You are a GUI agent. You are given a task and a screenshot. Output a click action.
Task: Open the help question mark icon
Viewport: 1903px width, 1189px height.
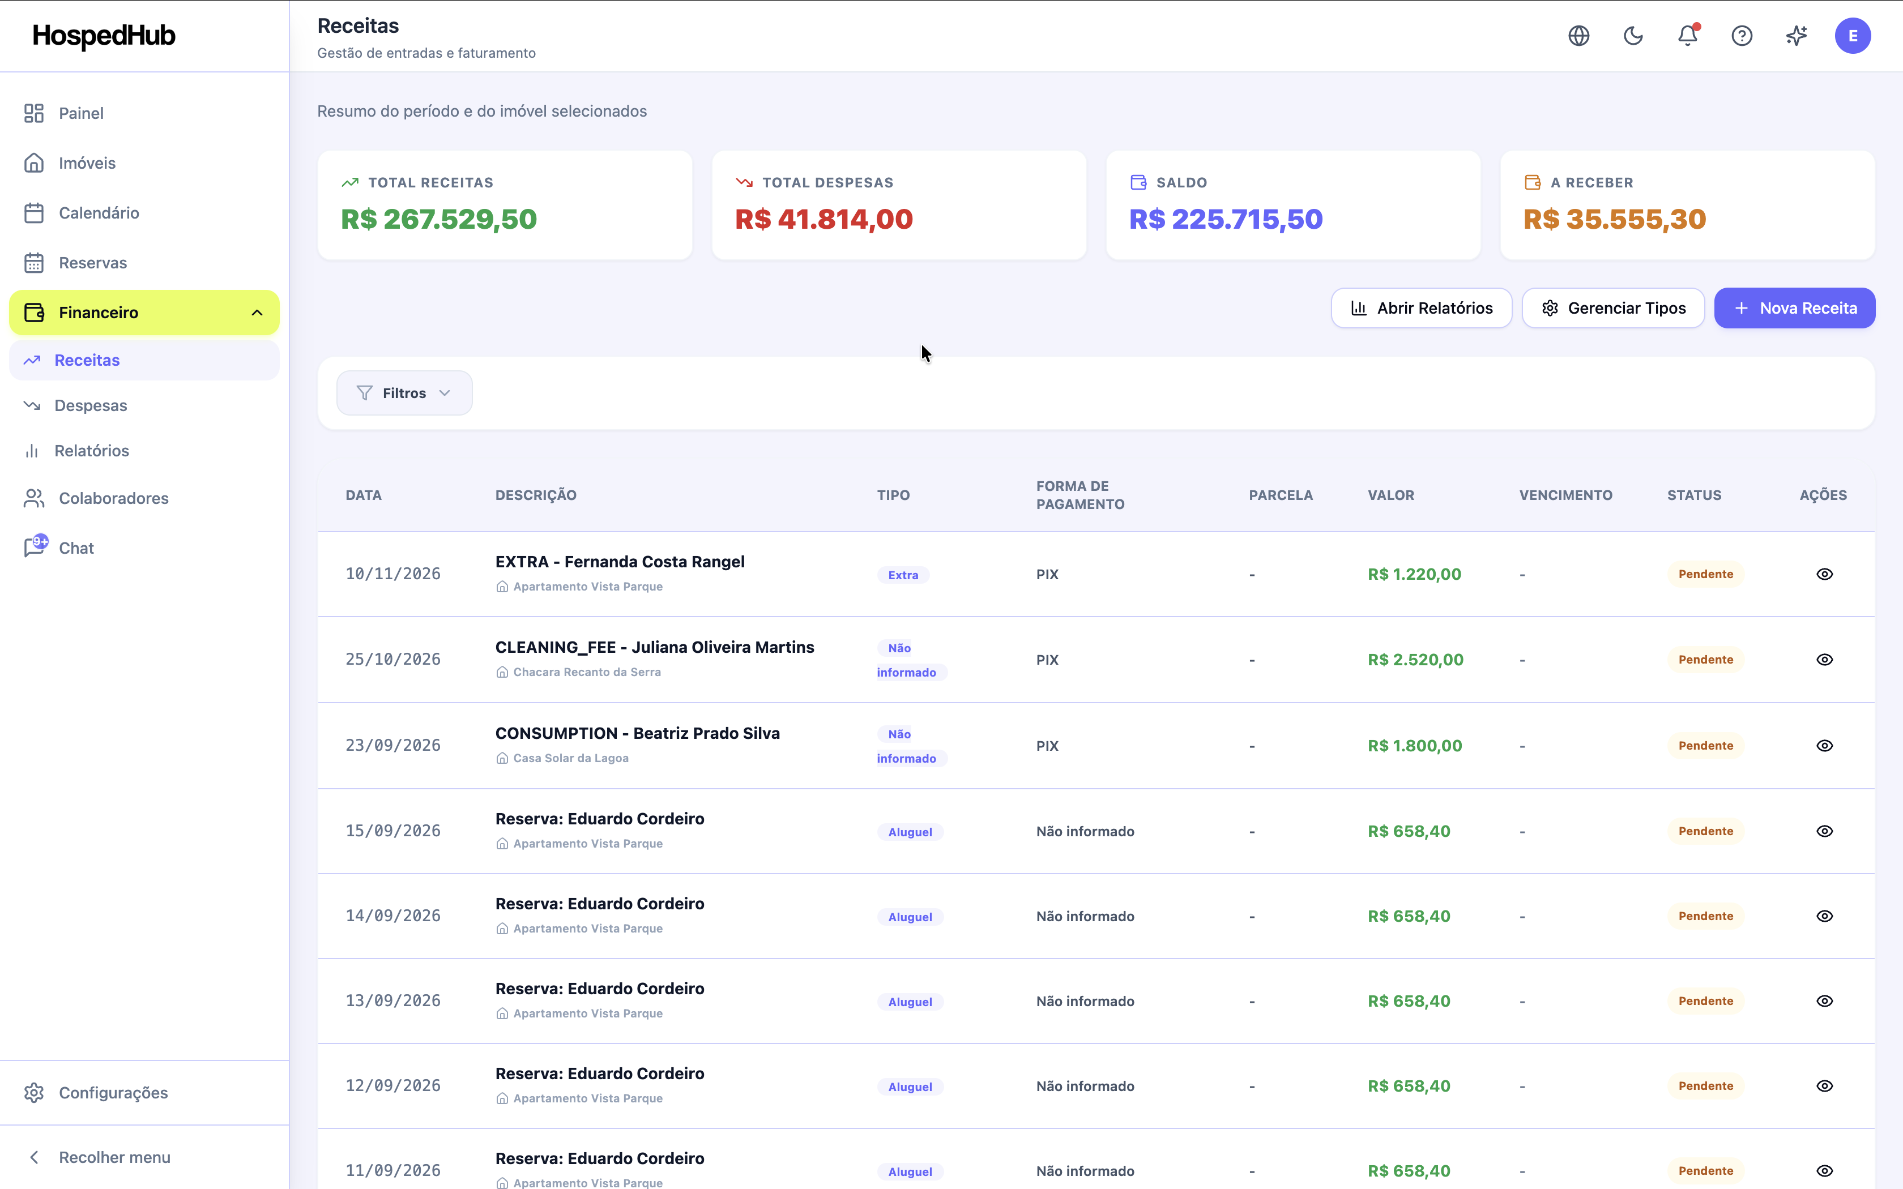pyautogui.click(x=1742, y=35)
